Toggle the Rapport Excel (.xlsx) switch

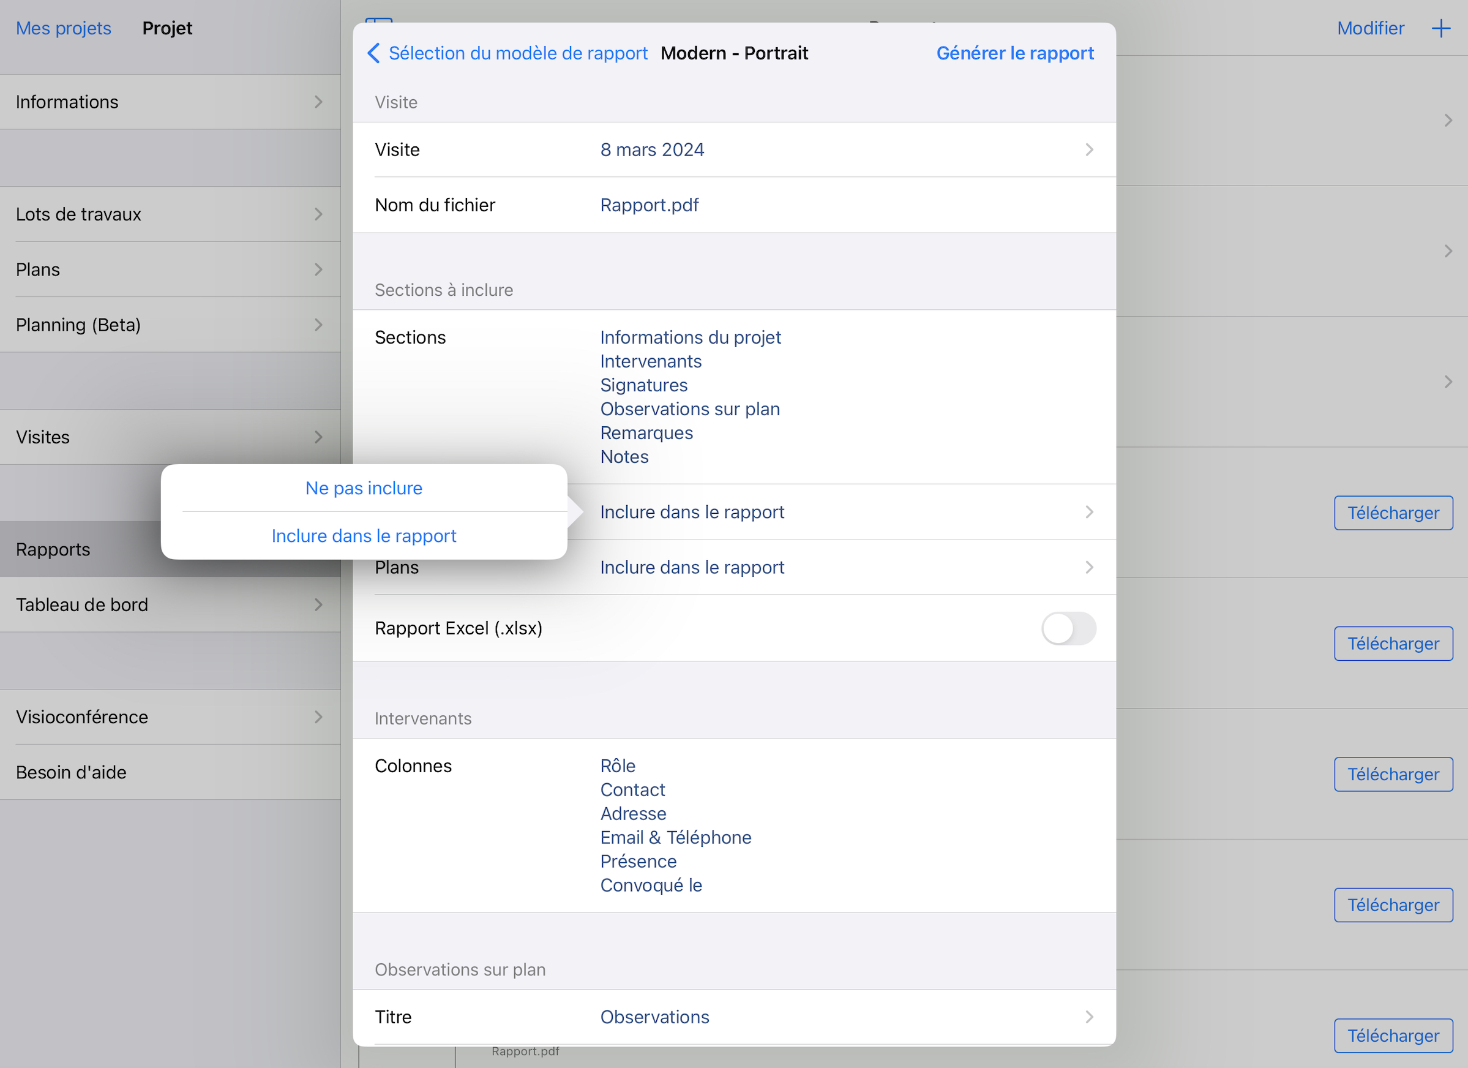click(1068, 628)
